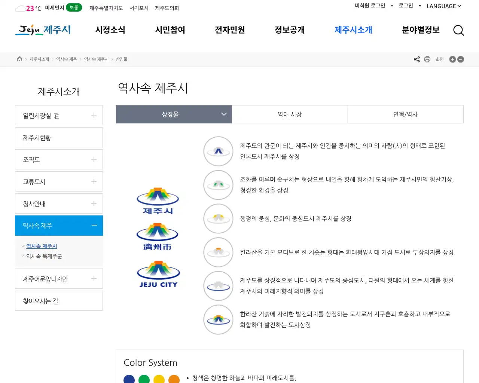Click the 미세먼지 label
The height and width of the screenshot is (383, 479).
click(x=54, y=8)
